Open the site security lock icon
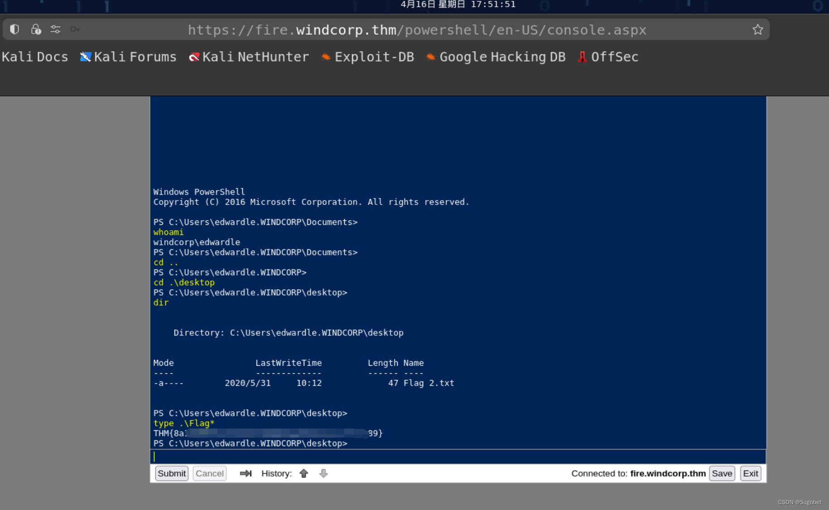The height and width of the screenshot is (510, 829). click(x=36, y=29)
